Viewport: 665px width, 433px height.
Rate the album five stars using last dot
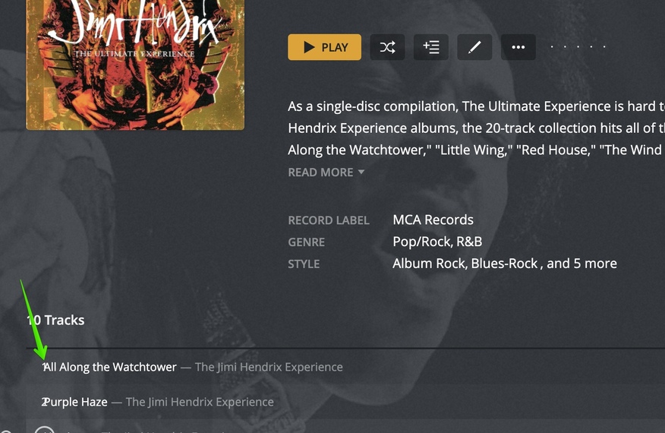(x=604, y=46)
